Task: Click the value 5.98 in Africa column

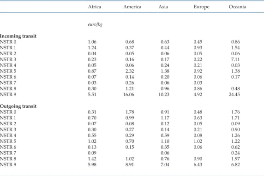Action: click(x=92, y=164)
